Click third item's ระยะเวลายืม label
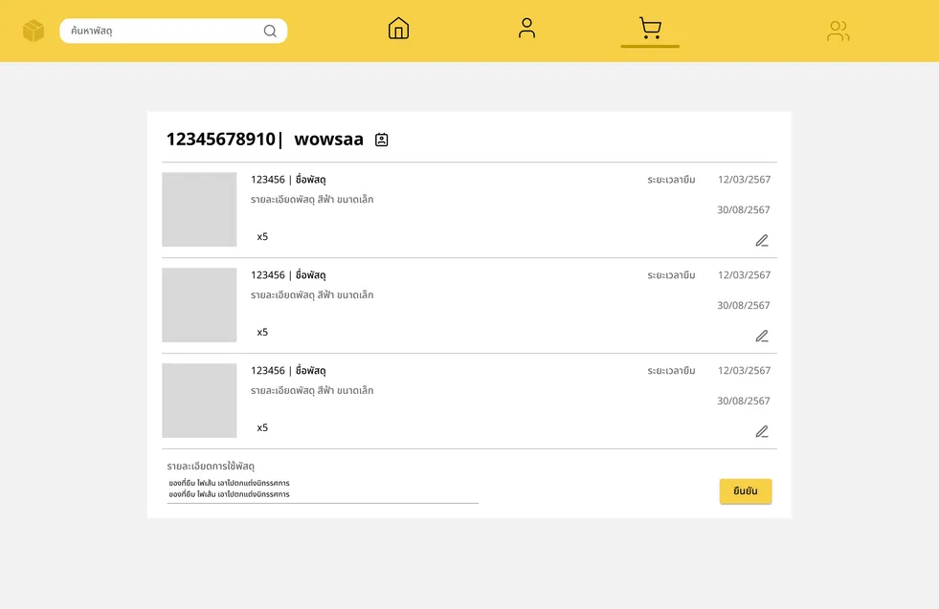 click(x=671, y=372)
